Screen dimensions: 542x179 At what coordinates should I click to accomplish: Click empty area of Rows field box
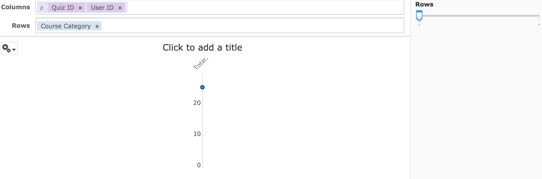coord(245,26)
